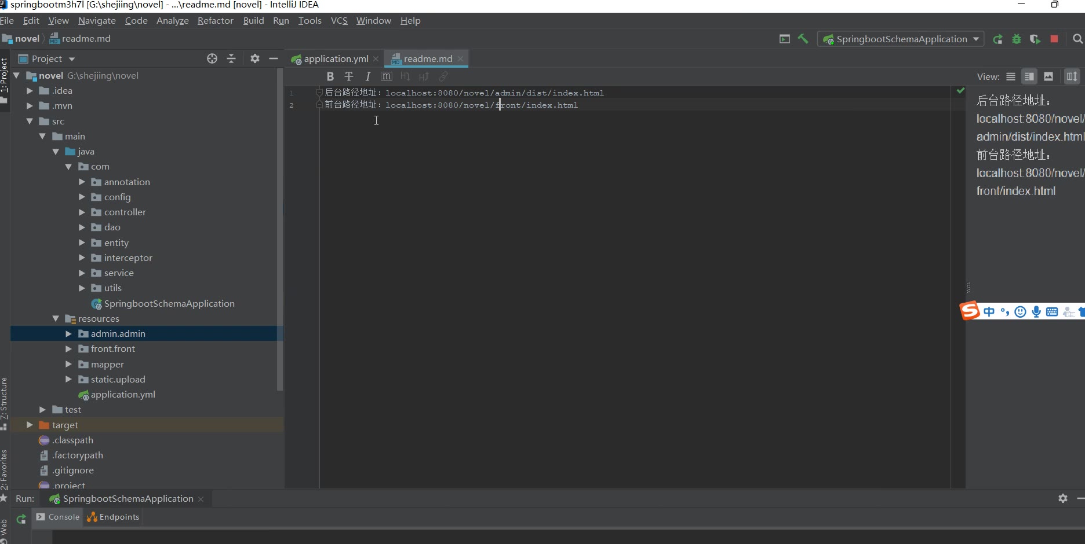Open the VCS menu
Image resolution: width=1085 pixels, height=544 pixels.
(339, 20)
